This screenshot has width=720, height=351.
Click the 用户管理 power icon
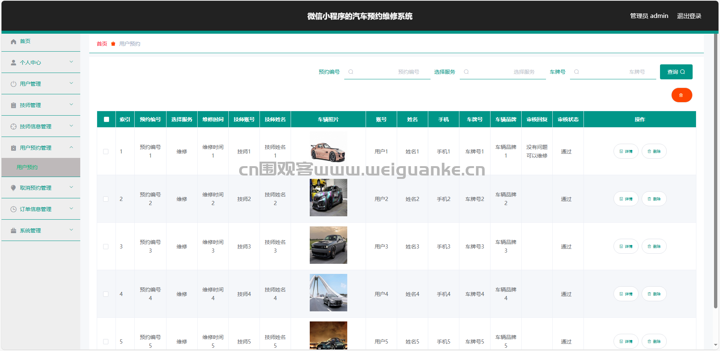[13, 84]
